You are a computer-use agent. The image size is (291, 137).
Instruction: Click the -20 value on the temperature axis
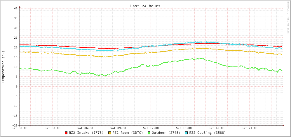click(x=15, y=125)
